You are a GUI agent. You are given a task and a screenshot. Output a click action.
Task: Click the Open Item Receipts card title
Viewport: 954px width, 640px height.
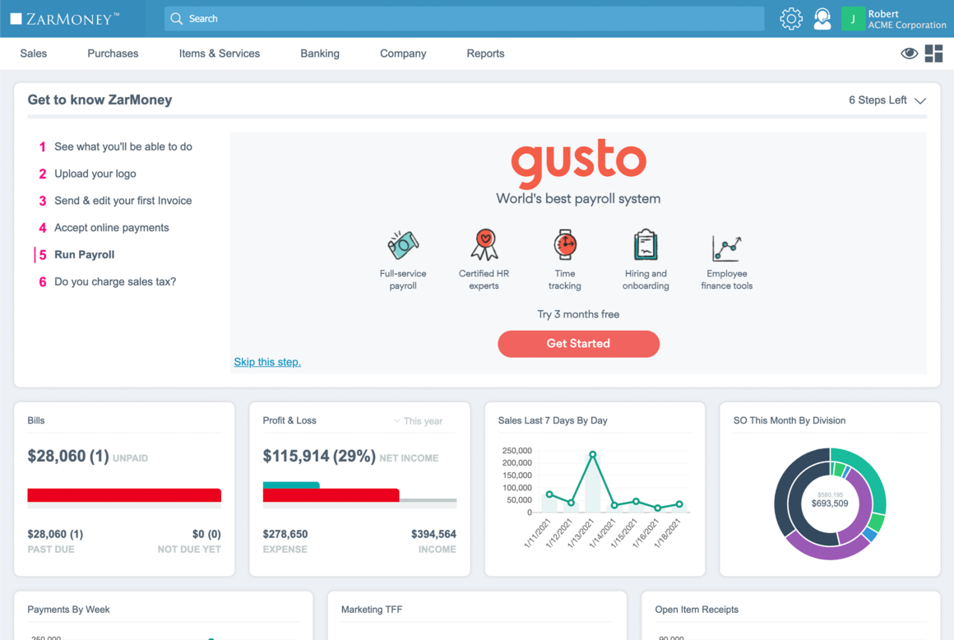point(697,610)
